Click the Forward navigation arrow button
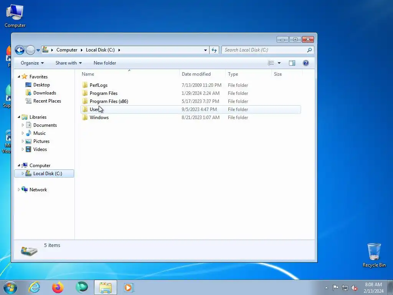The height and width of the screenshot is (295, 393). [x=30, y=50]
